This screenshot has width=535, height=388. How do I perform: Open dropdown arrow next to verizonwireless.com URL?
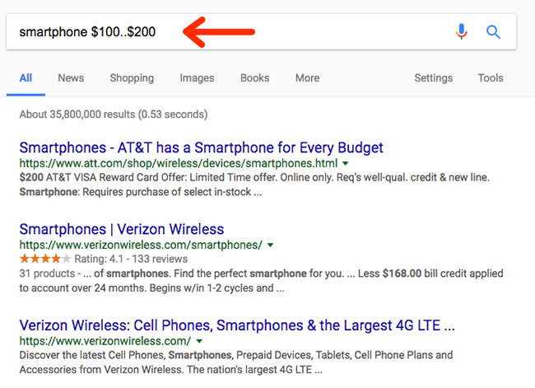point(200,341)
